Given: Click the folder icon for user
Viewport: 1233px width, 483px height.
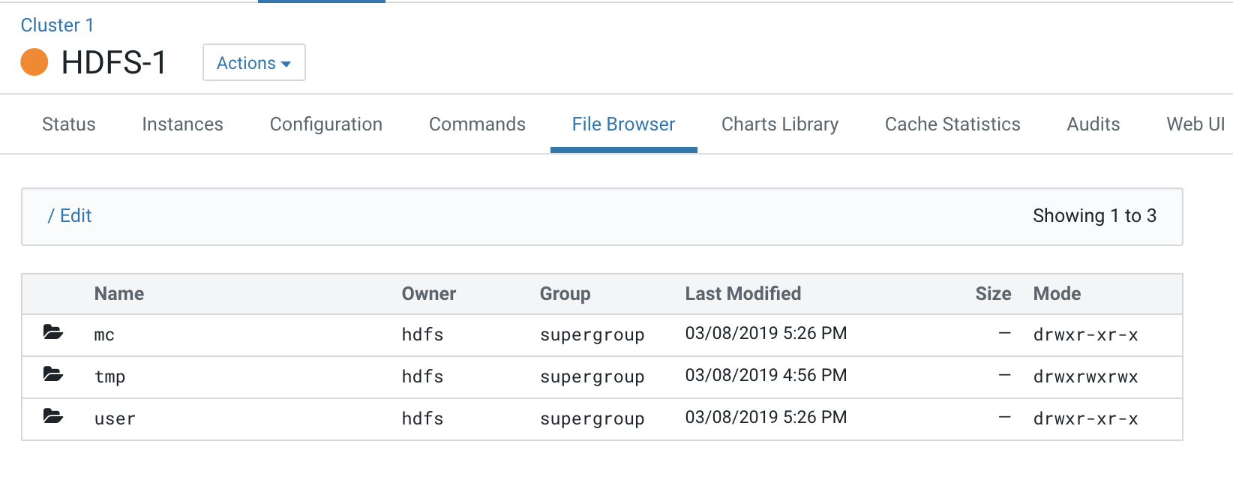Looking at the screenshot, I should coord(52,416).
